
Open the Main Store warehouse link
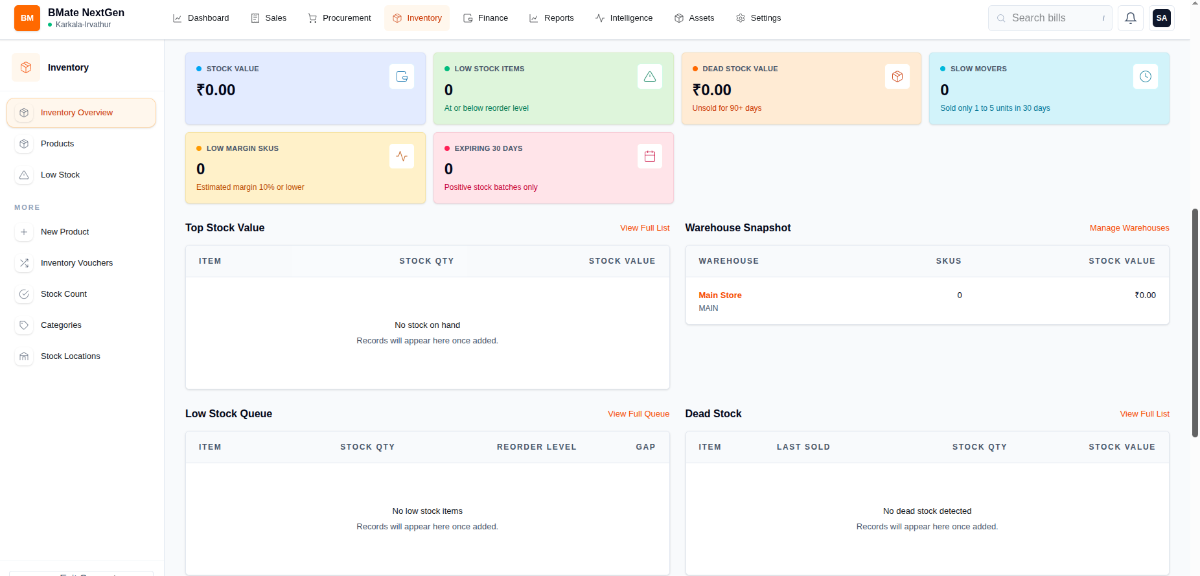pos(720,295)
